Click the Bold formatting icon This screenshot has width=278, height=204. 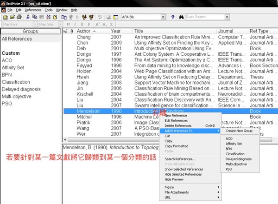tap(68, 24)
